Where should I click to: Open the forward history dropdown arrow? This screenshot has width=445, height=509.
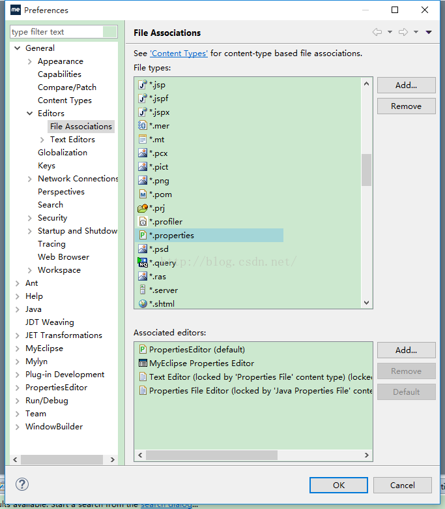coord(416,32)
